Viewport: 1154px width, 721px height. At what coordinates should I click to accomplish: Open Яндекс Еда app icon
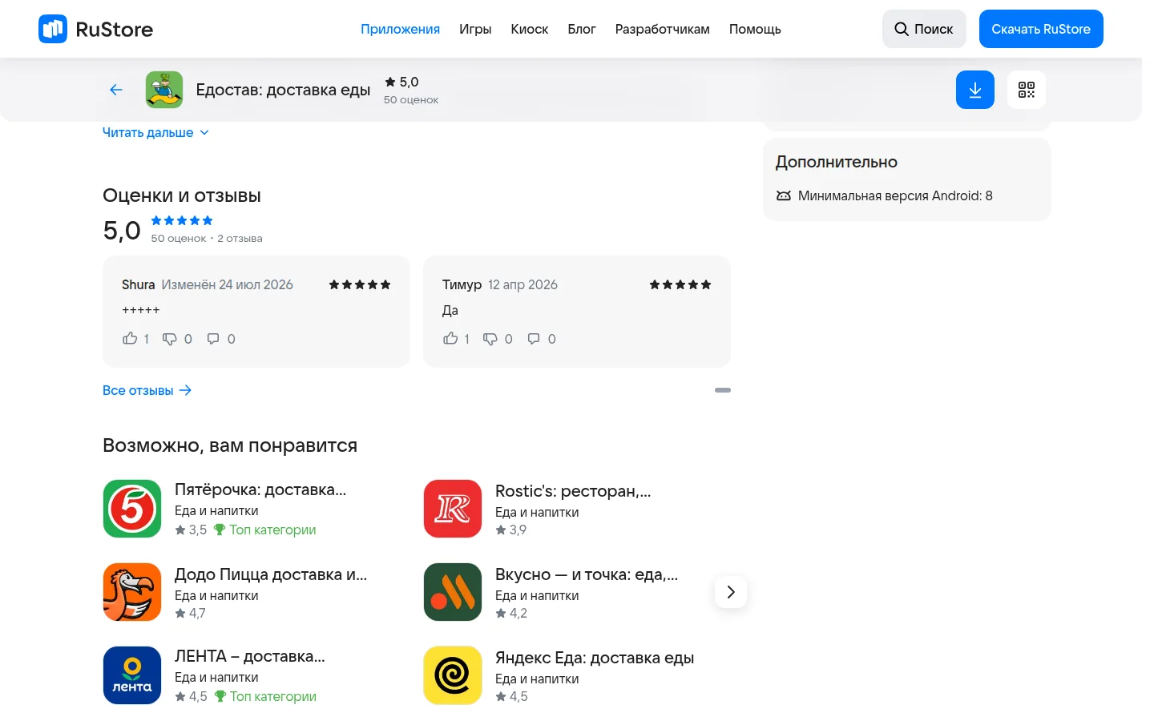point(453,675)
